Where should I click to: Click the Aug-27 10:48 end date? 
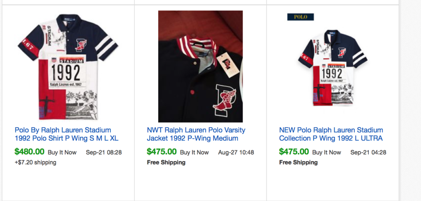(236, 152)
